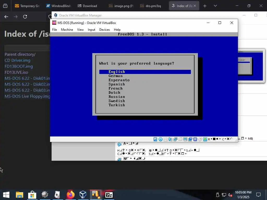Open the View menu
267x200 pixels.
[80, 30]
